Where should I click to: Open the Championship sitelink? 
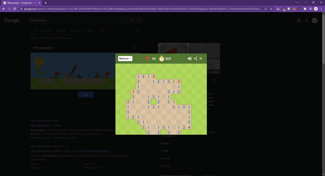(61, 138)
